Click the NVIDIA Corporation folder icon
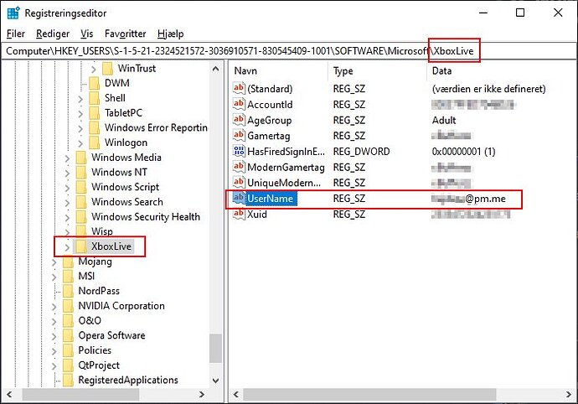This screenshot has height=404, width=578. click(x=68, y=306)
